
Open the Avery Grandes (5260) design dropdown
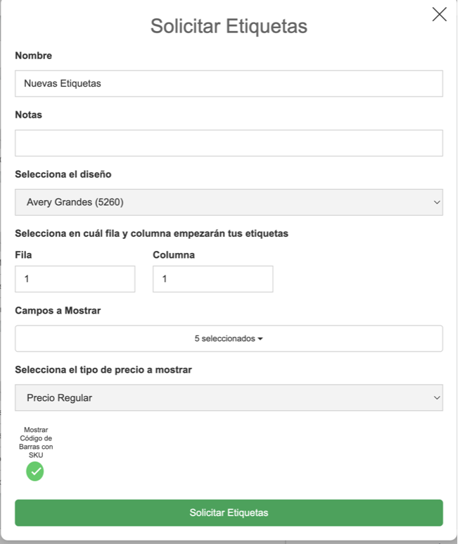coord(229,202)
